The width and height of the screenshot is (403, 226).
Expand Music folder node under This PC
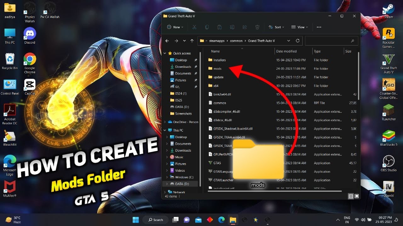tap(167, 157)
